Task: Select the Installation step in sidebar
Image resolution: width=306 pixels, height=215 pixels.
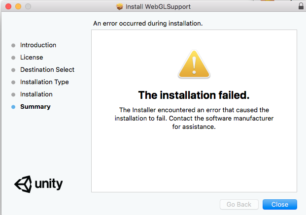Action: click(36, 94)
